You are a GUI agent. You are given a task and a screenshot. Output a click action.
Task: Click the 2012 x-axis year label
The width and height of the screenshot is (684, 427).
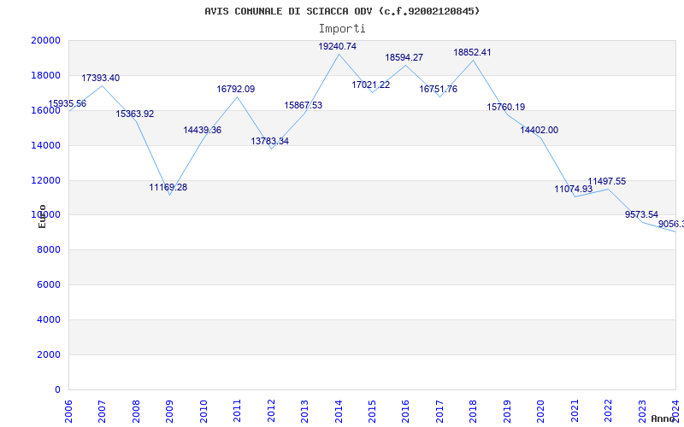tap(271, 411)
